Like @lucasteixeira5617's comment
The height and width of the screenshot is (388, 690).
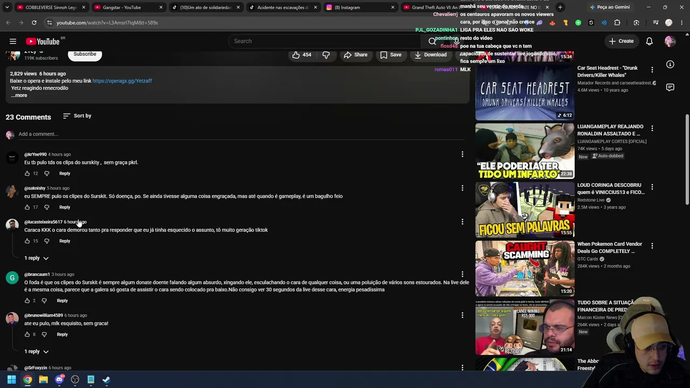(27, 241)
